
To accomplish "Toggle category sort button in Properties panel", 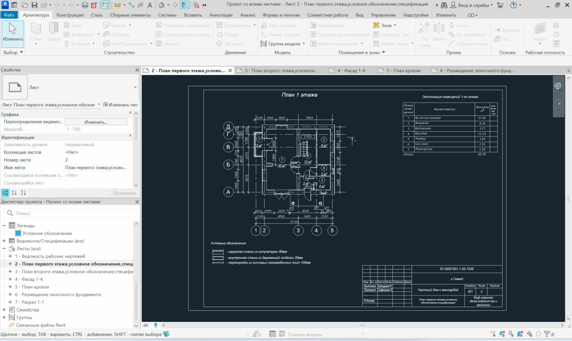I will click(x=5, y=193).
